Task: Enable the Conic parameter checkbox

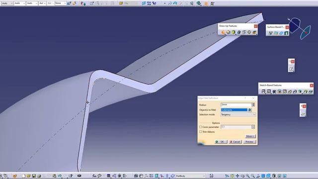Action: [201, 127]
